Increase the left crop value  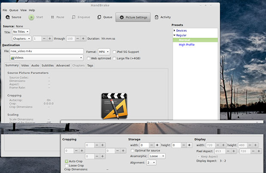82,151
